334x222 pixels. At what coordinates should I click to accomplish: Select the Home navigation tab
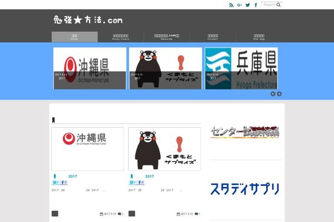75,37
